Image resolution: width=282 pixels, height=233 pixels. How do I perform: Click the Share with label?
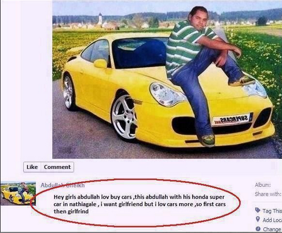pos(268,194)
